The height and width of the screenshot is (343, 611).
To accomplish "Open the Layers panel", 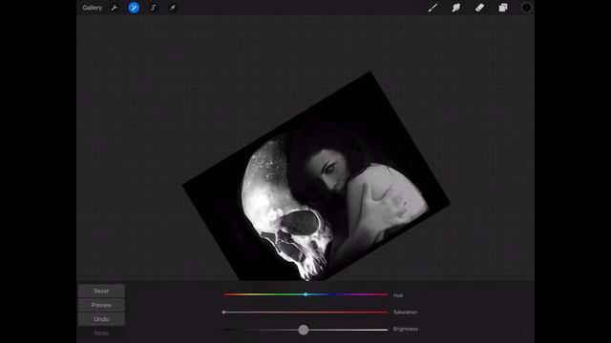I will 503,8.
